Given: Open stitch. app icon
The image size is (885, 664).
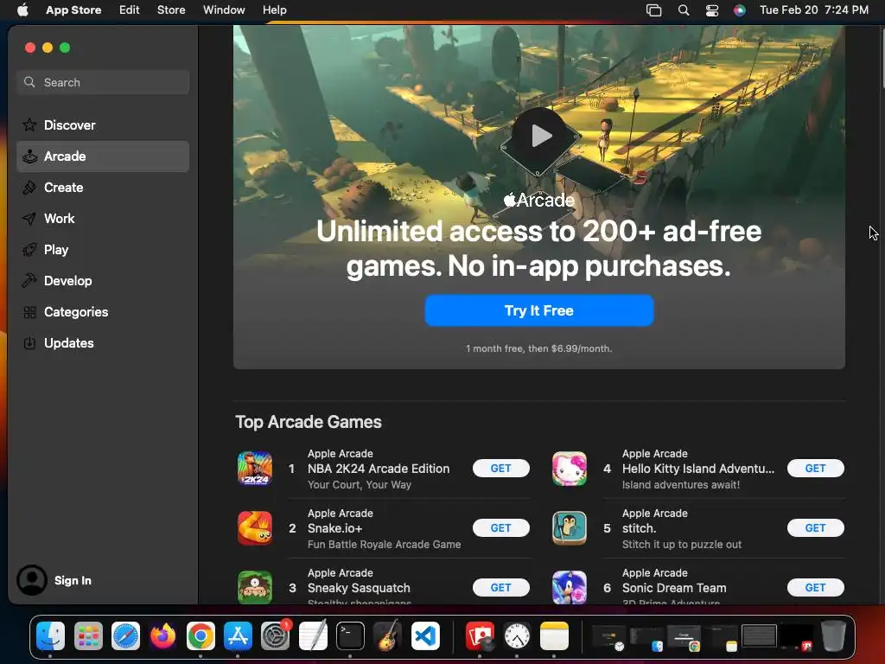Looking at the screenshot, I should [x=569, y=528].
